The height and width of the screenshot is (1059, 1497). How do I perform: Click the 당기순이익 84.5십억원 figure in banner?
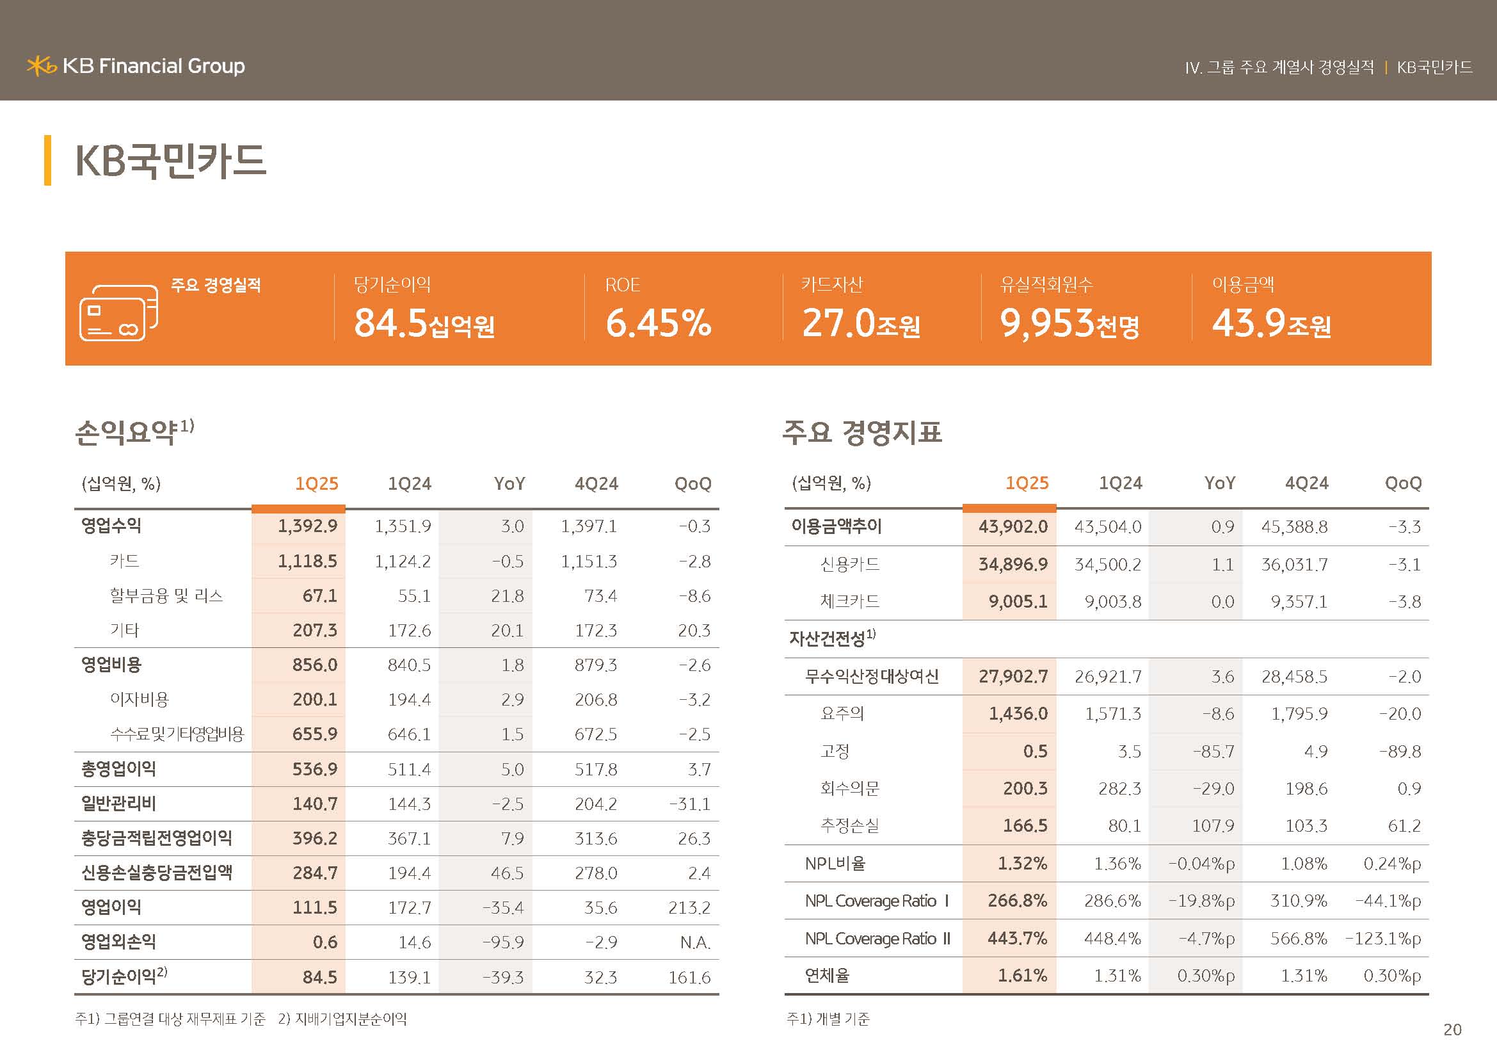(424, 323)
